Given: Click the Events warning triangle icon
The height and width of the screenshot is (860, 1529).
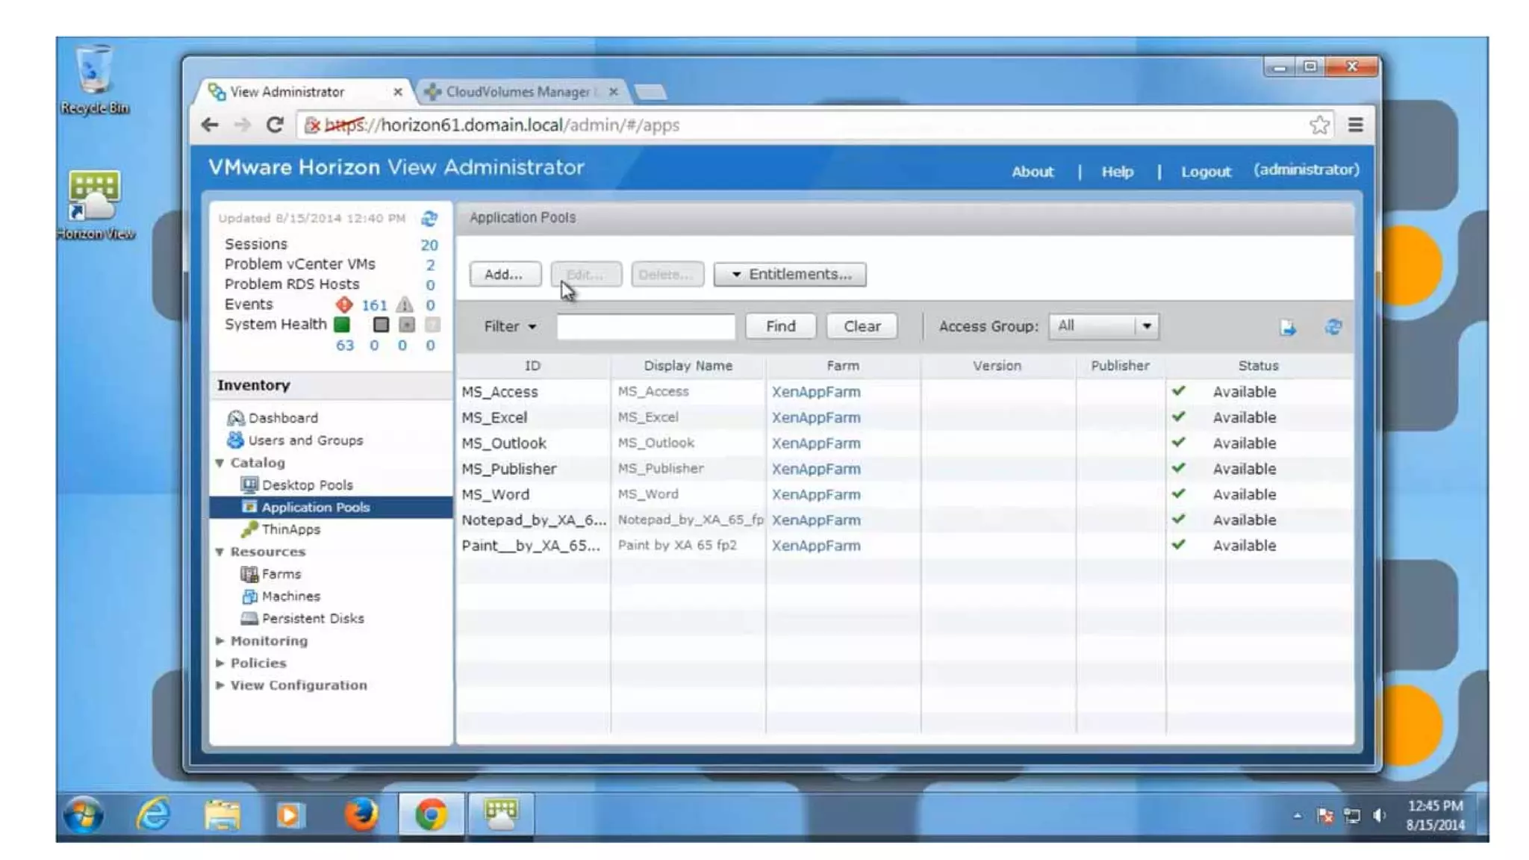Looking at the screenshot, I should click(x=405, y=305).
